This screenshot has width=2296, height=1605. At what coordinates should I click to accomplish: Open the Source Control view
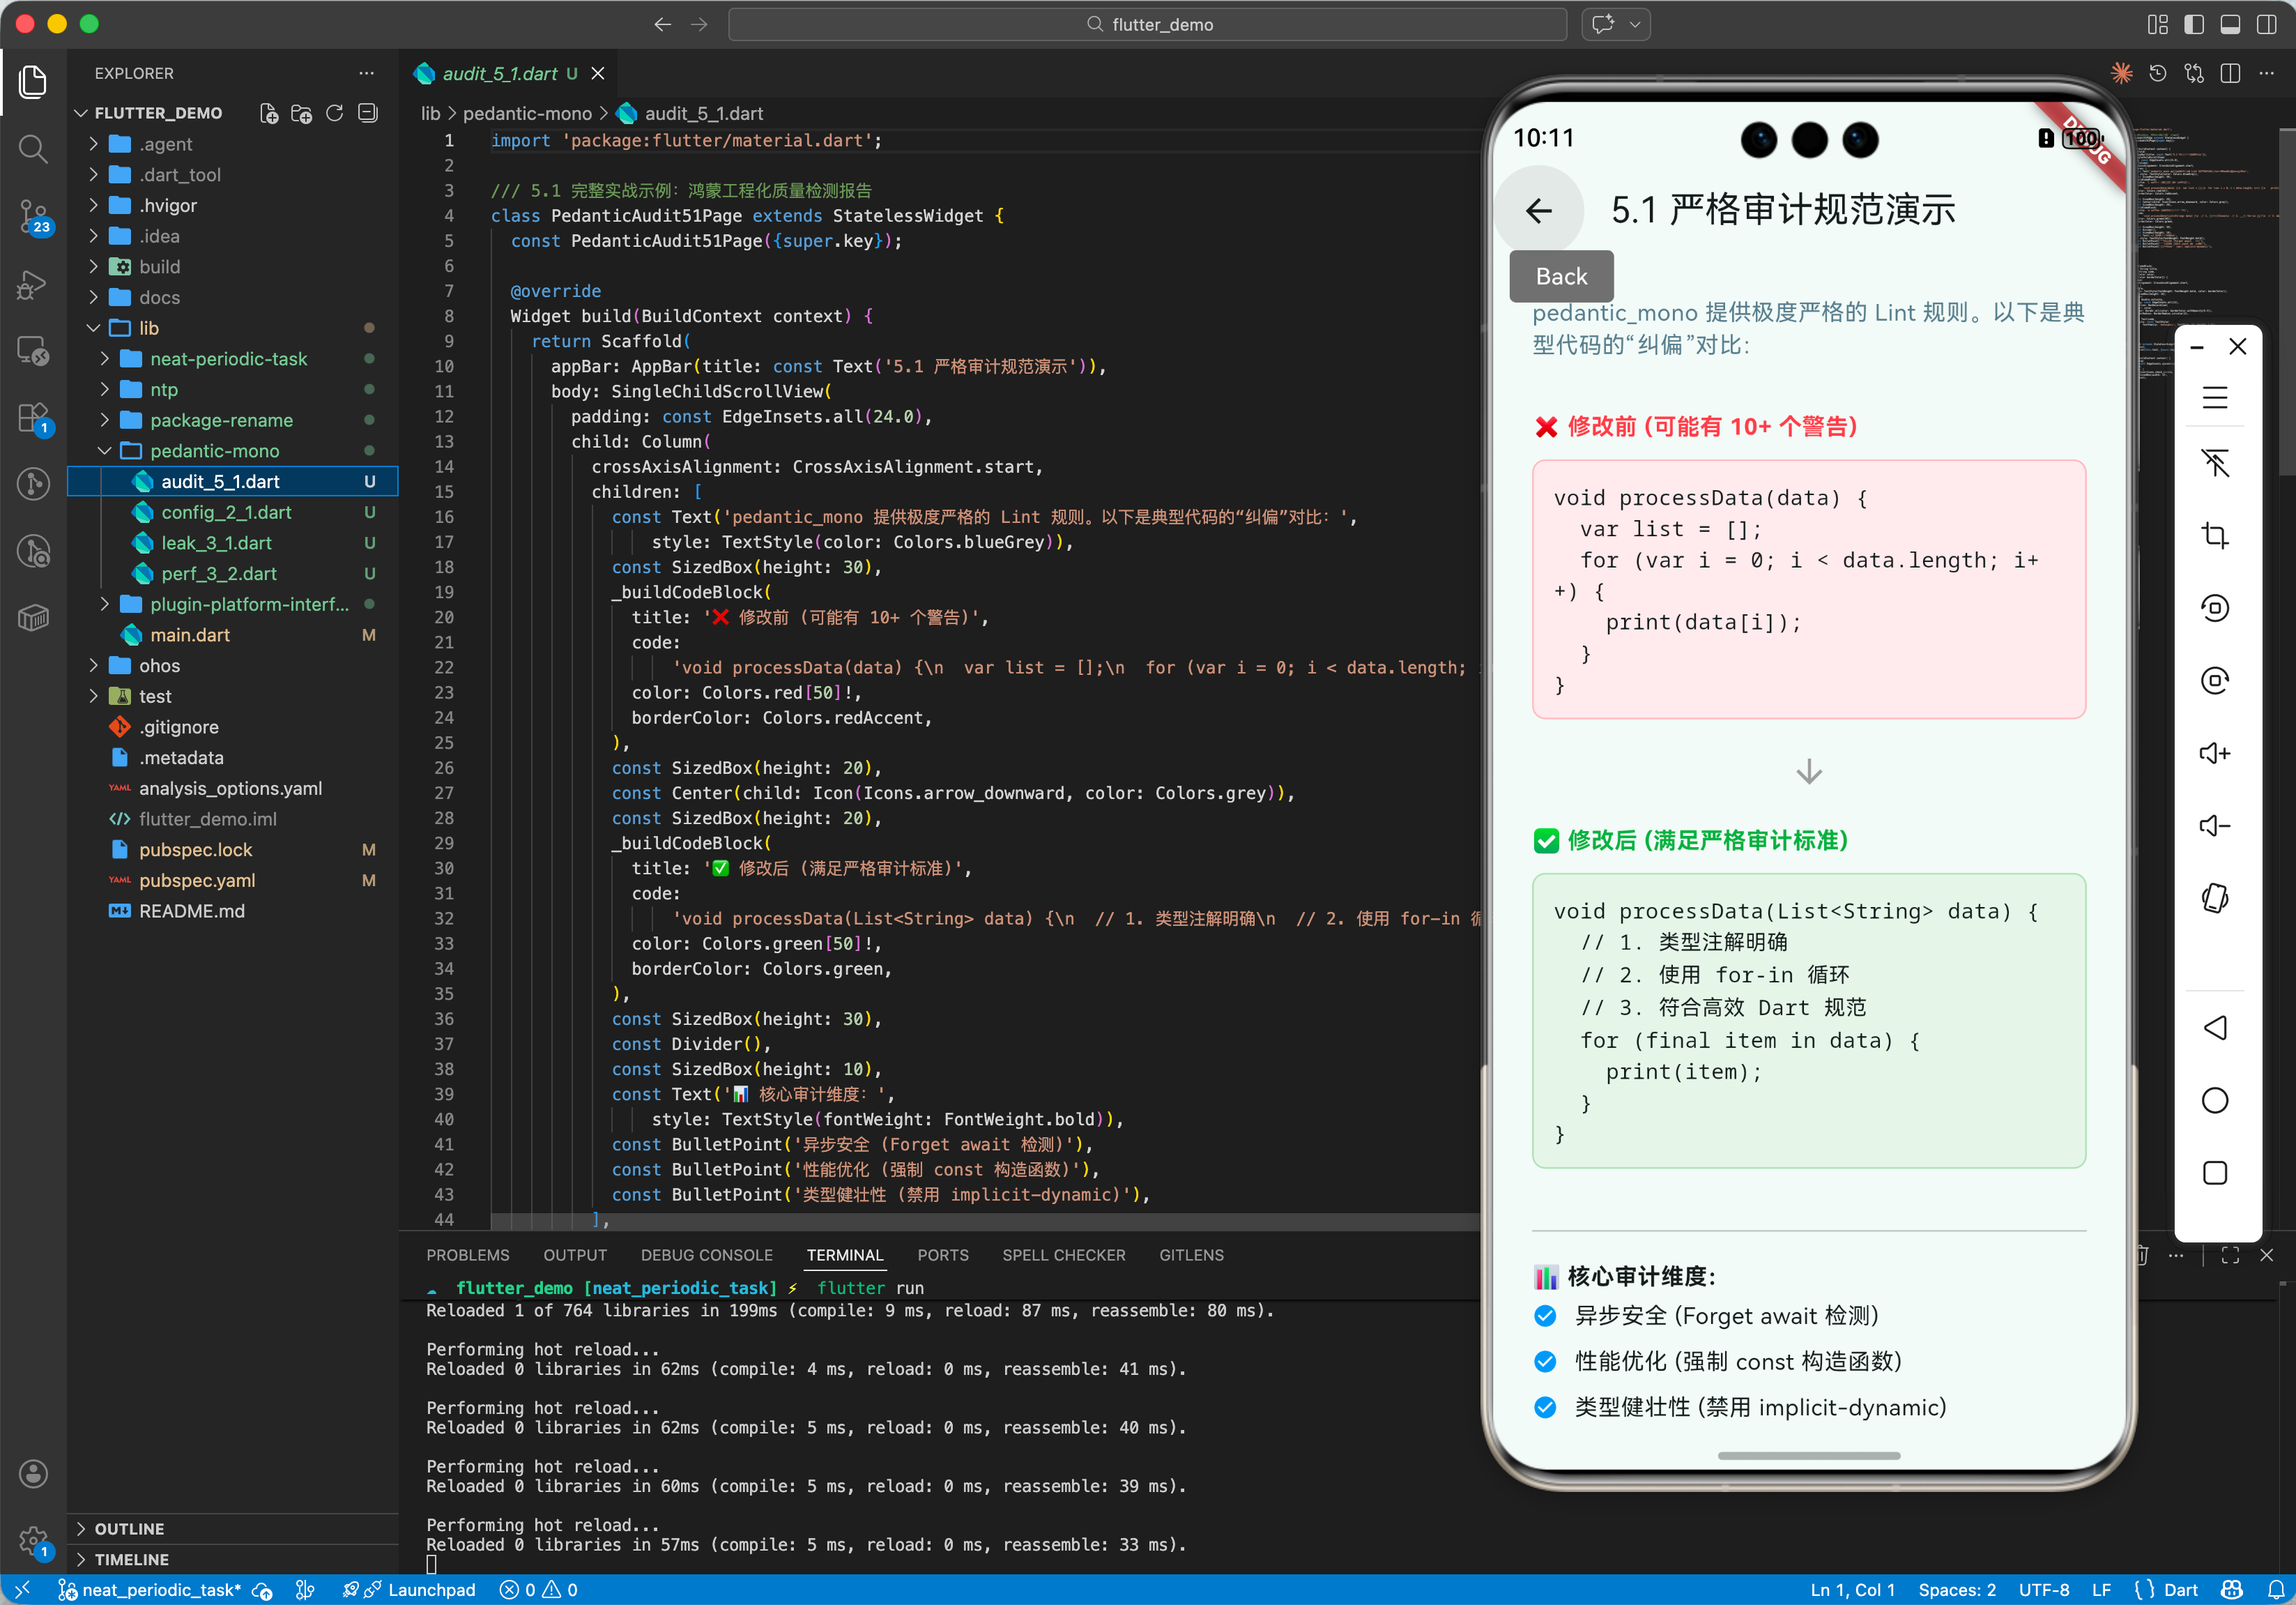[33, 215]
